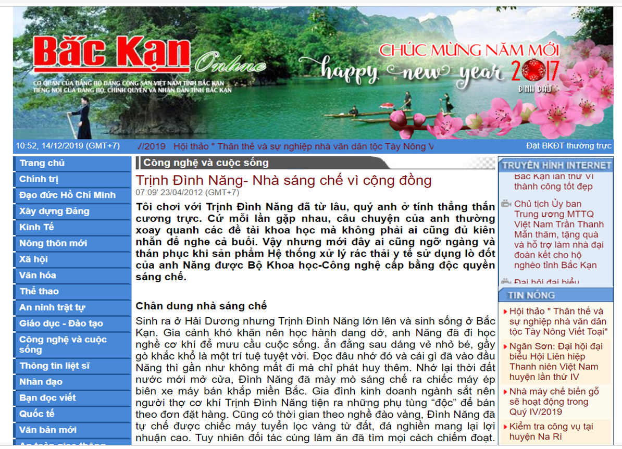Open the Trang chủ menu item

(42, 164)
